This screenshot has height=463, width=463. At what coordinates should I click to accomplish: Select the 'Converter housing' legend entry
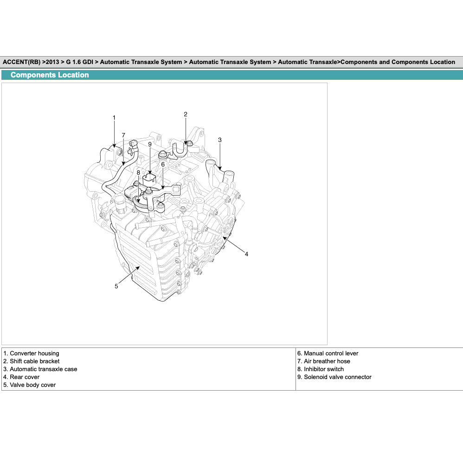34,354
